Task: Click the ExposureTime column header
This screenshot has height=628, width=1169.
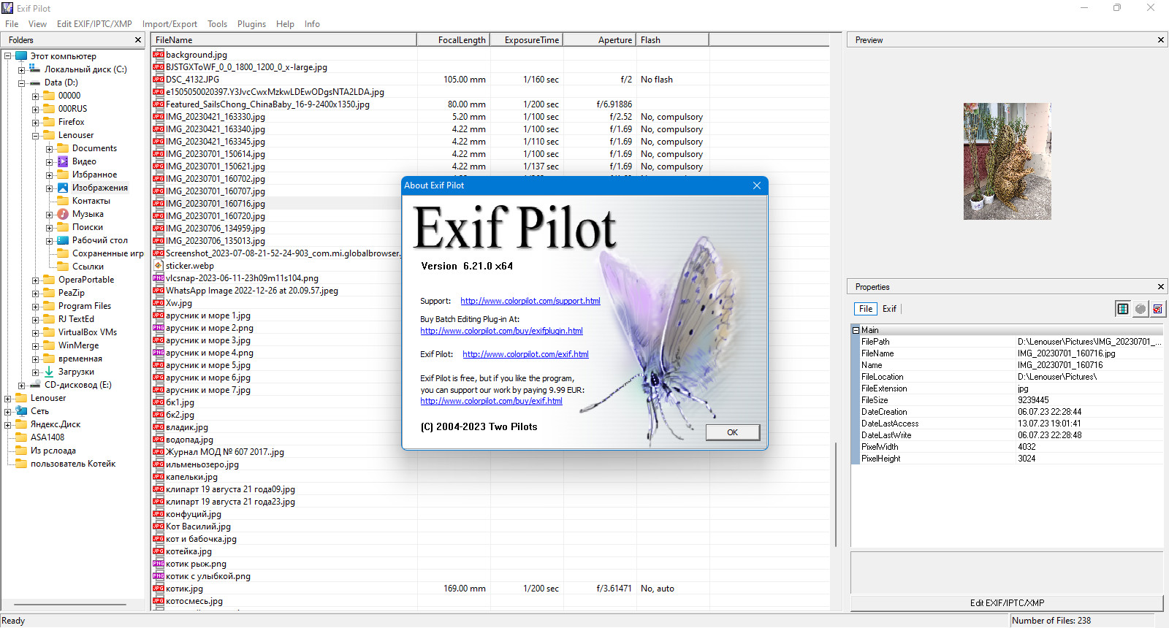Action: [x=526, y=40]
